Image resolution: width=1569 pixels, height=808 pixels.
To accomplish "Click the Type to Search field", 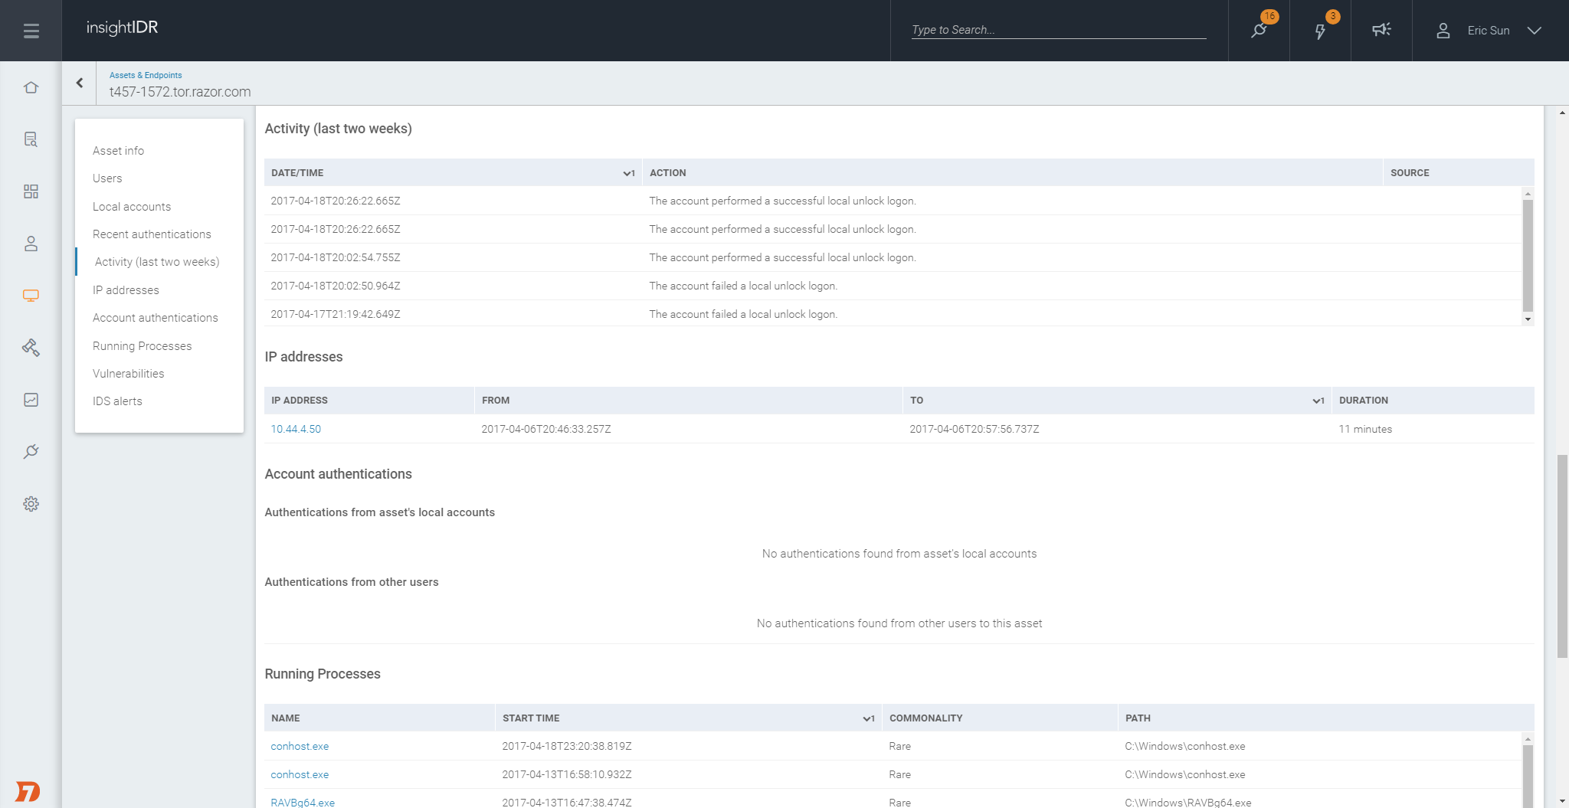I will click(1058, 30).
